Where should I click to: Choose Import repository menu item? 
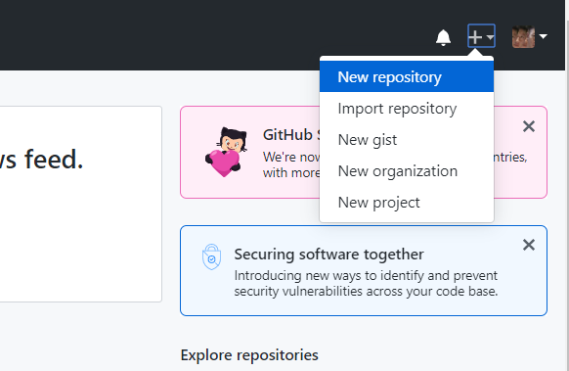[407, 109]
